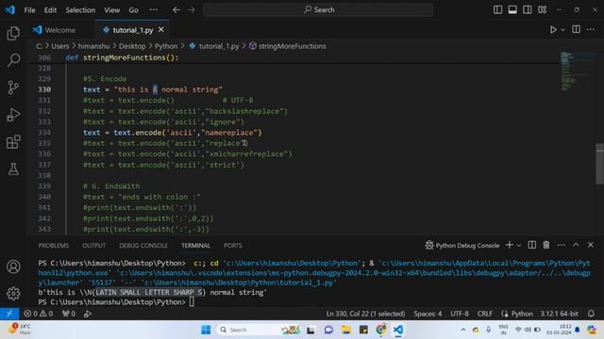This screenshot has height=339, width=604.
Task: Click the ports forwarded status item
Action: (x=69, y=314)
